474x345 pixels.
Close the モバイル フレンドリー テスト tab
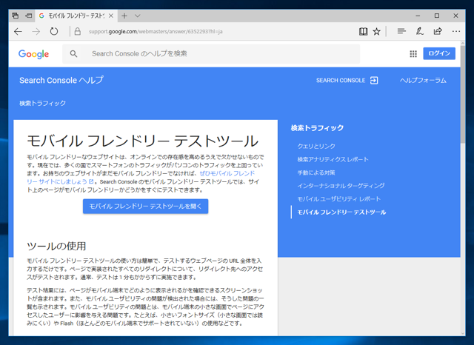[111, 16]
